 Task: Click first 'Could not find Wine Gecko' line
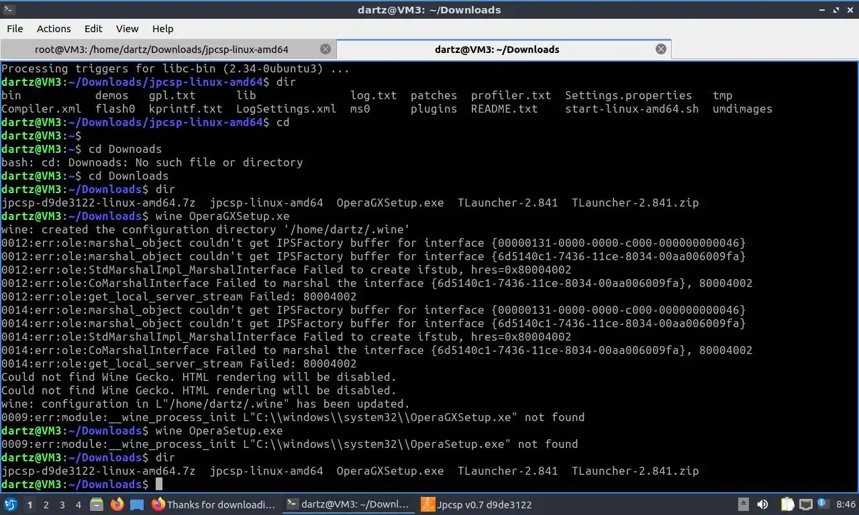click(x=199, y=377)
